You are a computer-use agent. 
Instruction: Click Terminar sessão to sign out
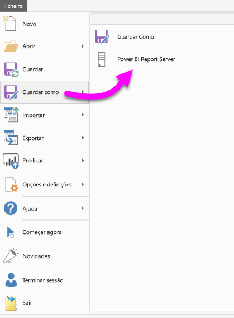tap(43, 280)
